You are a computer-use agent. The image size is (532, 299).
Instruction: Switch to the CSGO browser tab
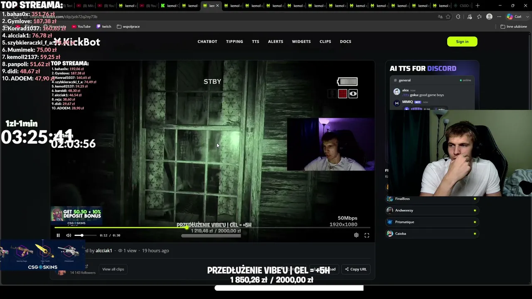tap(461, 6)
